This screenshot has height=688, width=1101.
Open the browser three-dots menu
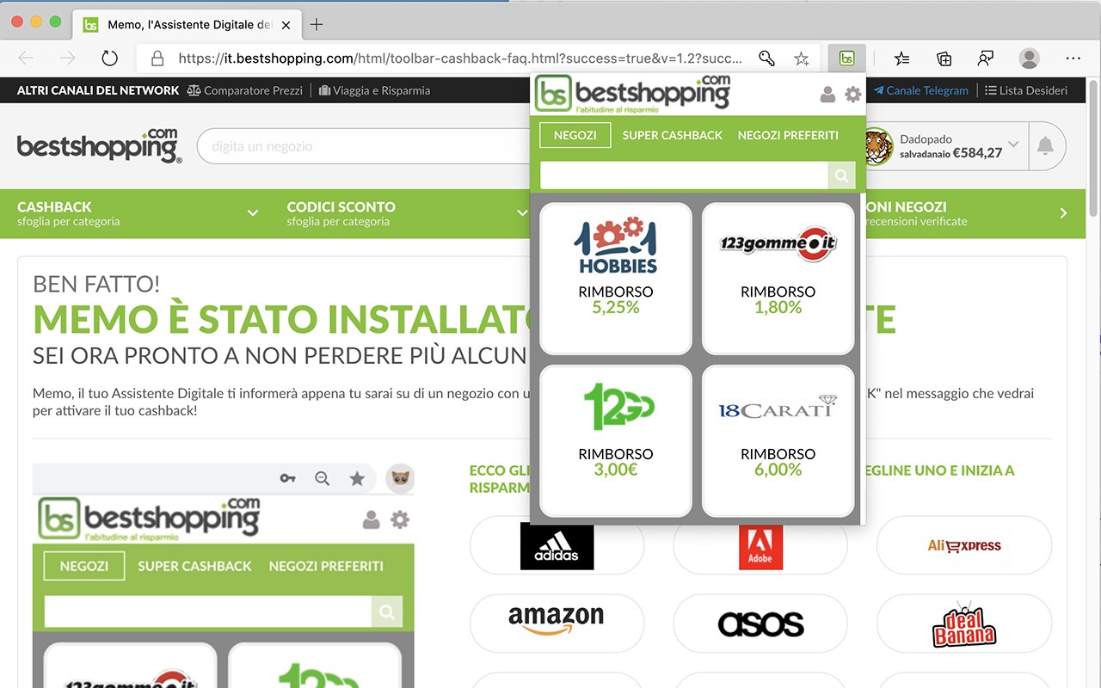pos(1073,58)
